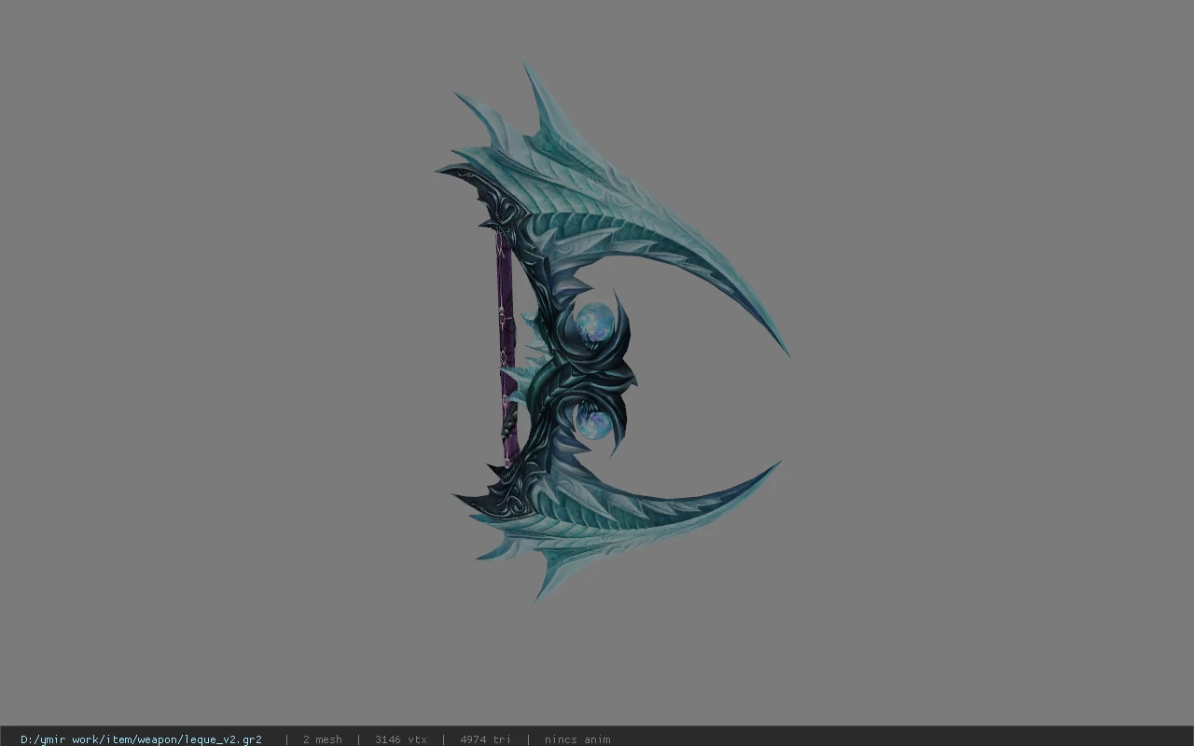The image size is (1194, 746).
Task: Click the 'nincs anim' status entry
Action: pos(577,739)
